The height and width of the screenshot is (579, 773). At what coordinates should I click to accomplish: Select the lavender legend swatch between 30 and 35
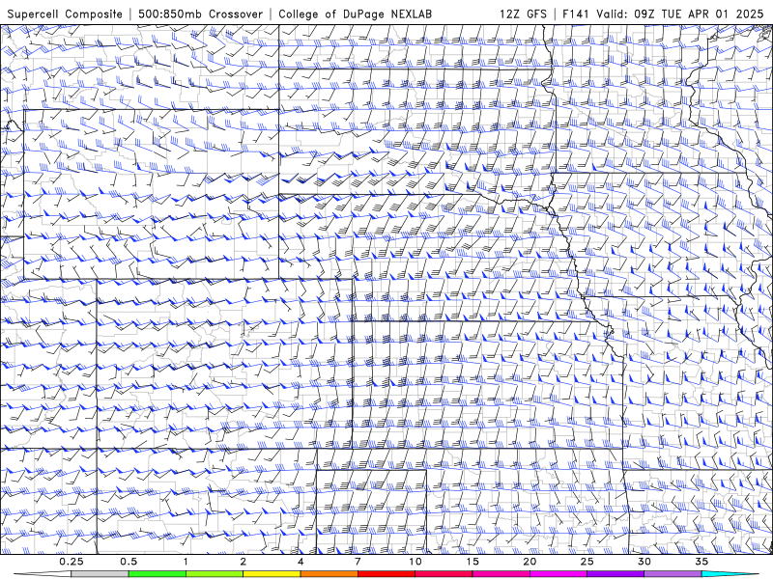pyautogui.click(x=673, y=574)
